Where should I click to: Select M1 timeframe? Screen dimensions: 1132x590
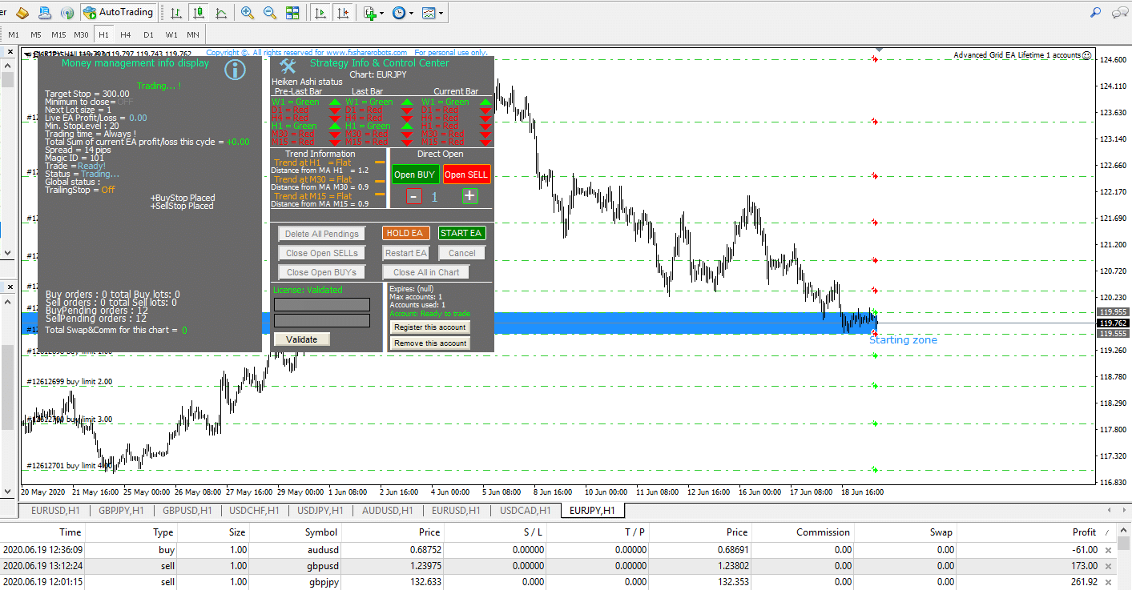(14, 34)
